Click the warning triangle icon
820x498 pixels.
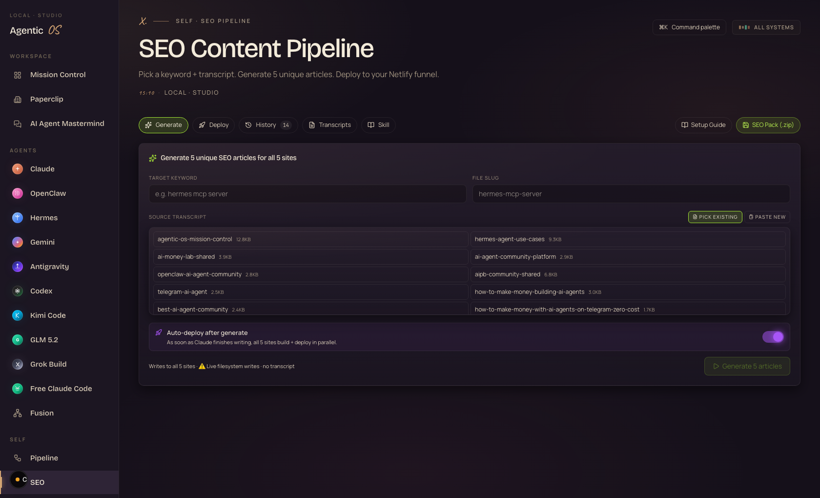202,366
